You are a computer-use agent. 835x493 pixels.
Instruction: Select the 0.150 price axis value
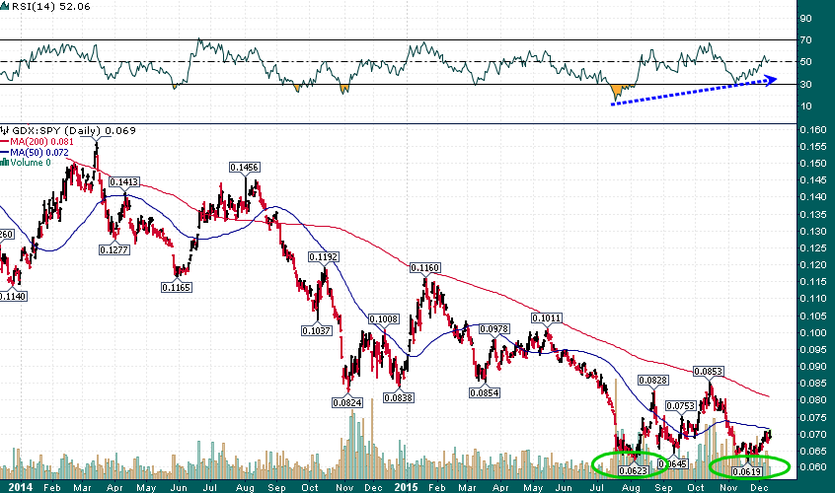tap(813, 164)
